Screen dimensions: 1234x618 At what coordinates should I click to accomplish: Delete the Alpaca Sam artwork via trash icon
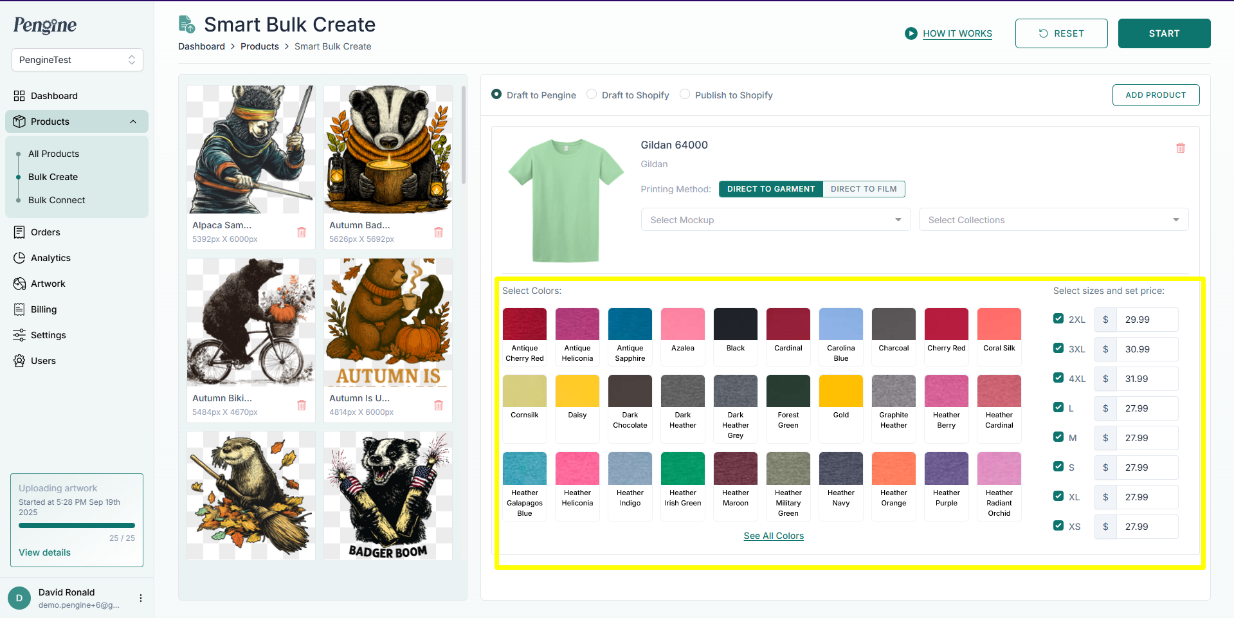coord(302,232)
